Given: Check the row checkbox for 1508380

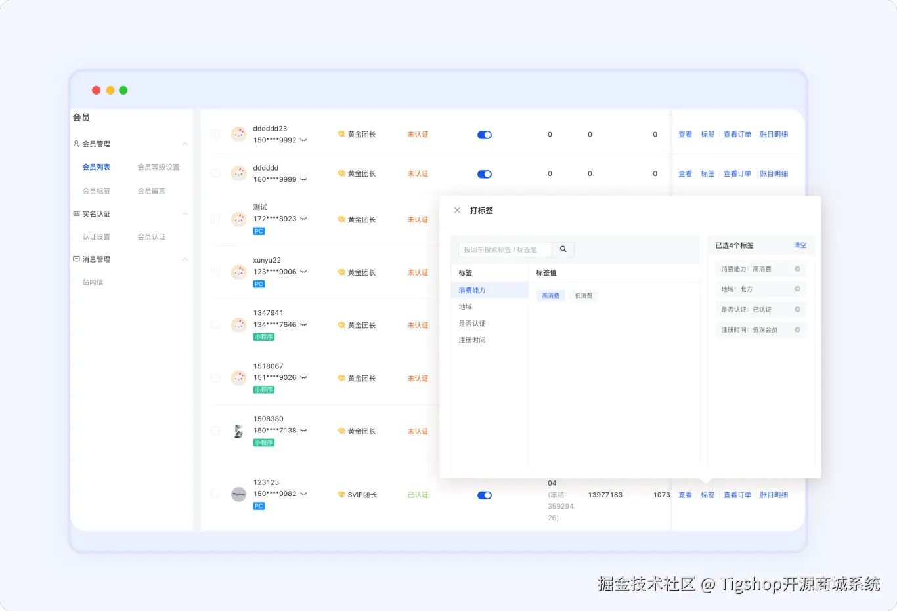Looking at the screenshot, I should tap(215, 431).
